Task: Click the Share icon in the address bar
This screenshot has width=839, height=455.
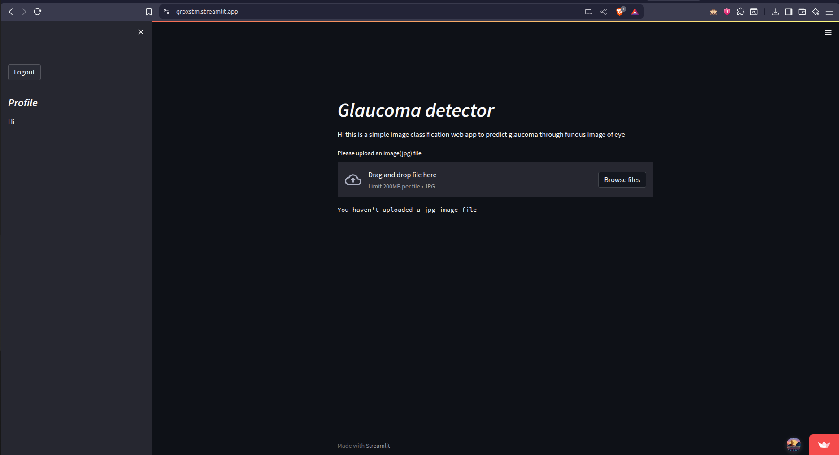Action: 604,12
